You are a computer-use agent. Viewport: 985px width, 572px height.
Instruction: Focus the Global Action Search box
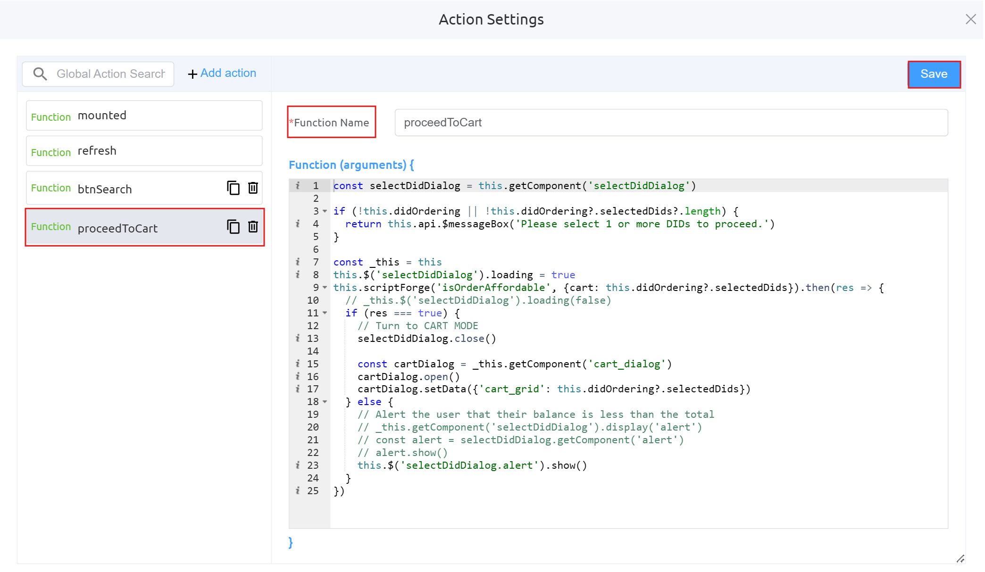point(110,74)
